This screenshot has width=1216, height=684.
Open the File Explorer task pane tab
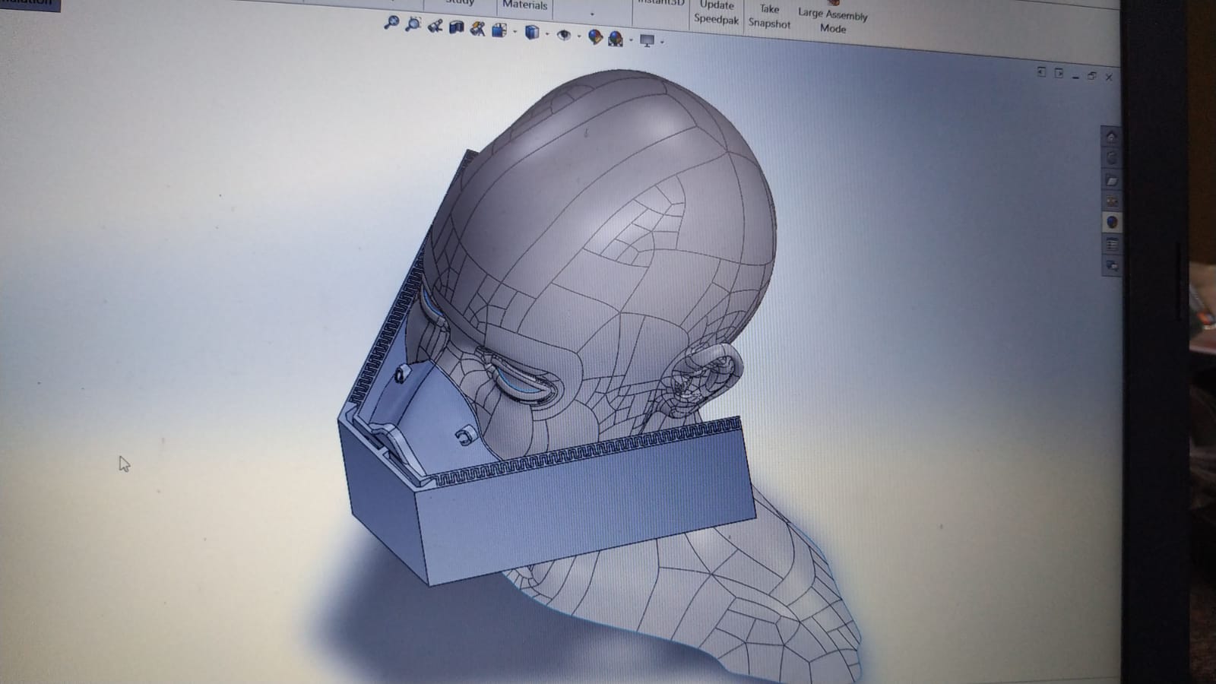[1111, 180]
